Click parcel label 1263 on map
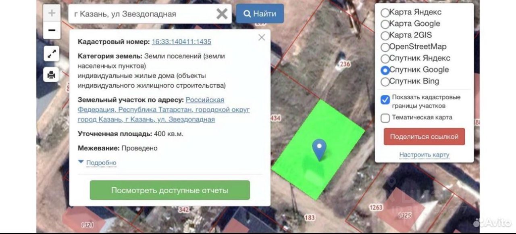 [376, 207]
